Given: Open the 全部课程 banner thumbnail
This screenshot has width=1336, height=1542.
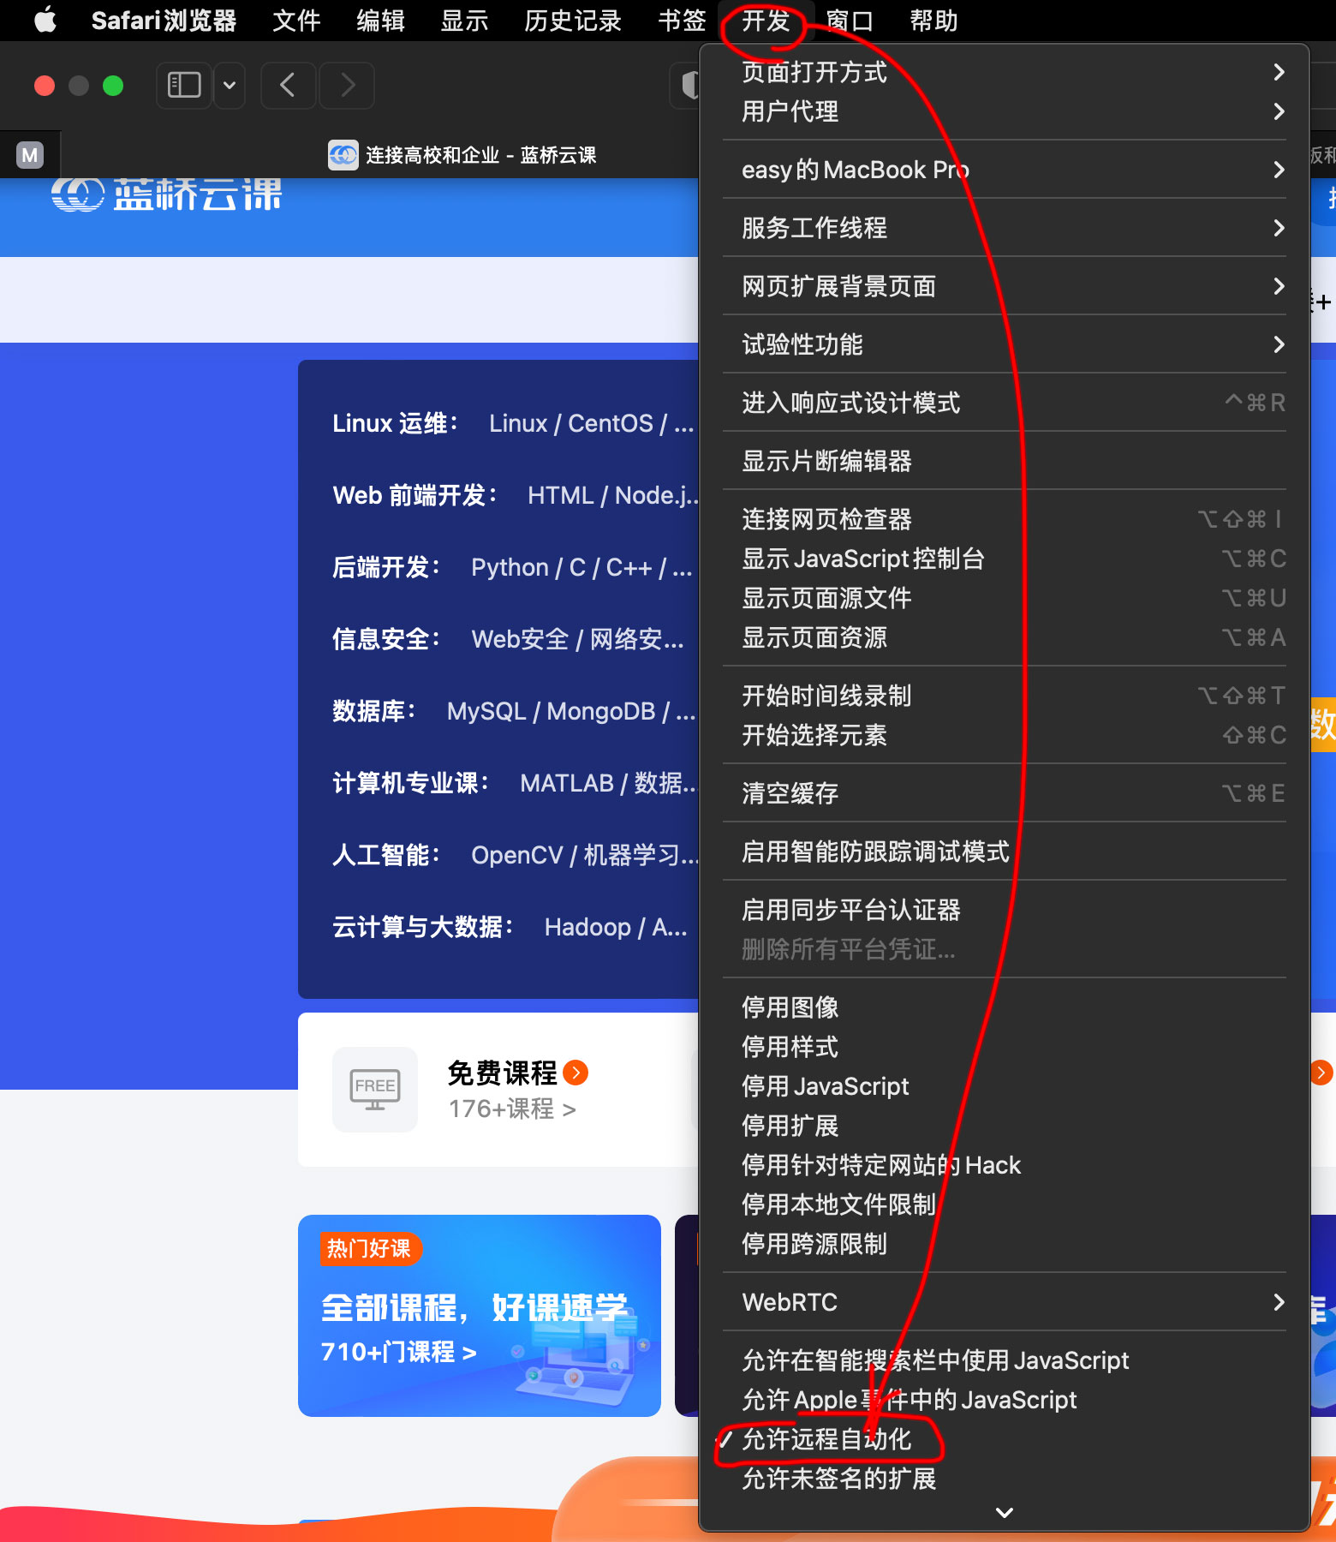Looking at the screenshot, I should [x=480, y=1315].
